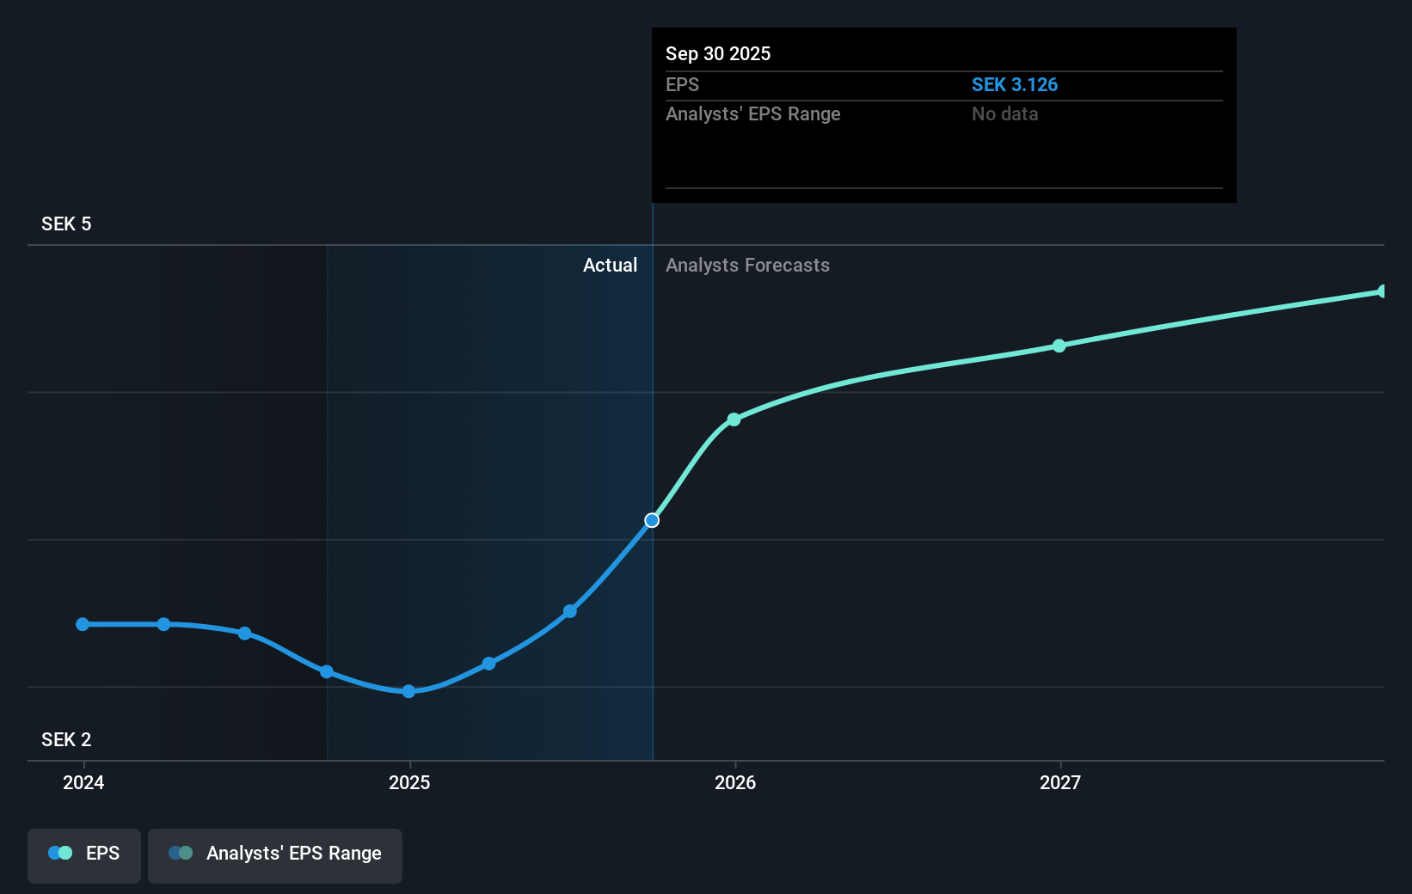1412x894 pixels.
Task: Click the 2026 forecast data point marker
Action: click(x=734, y=419)
